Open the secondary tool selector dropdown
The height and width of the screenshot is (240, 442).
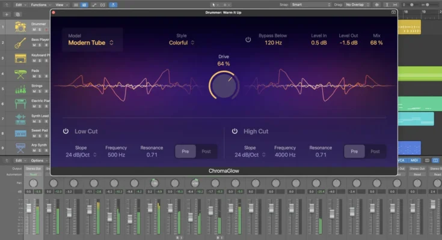point(227,5)
